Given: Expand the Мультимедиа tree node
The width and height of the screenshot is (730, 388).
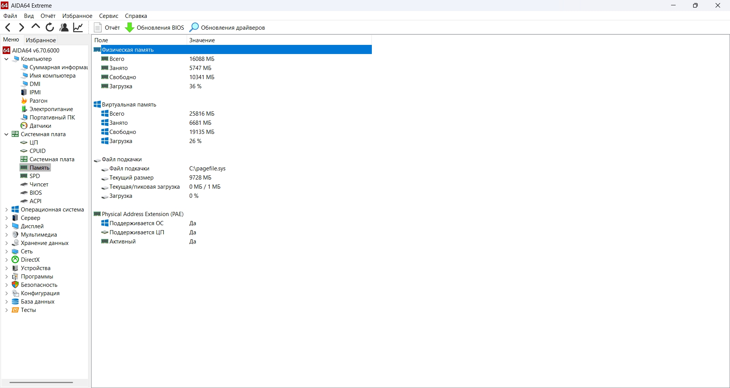Looking at the screenshot, I should tap(6, 235).
